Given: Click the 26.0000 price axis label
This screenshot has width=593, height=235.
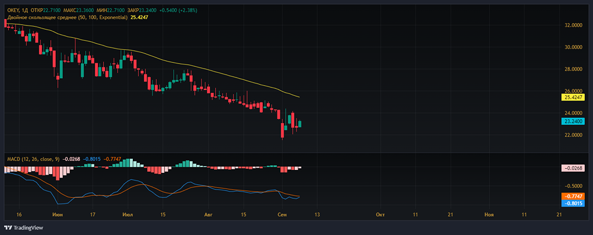Looking at the screenshot, I should coord(573,91).
